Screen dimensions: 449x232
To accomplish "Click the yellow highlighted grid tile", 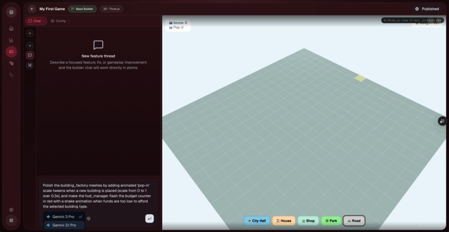I will click(360, 78).
